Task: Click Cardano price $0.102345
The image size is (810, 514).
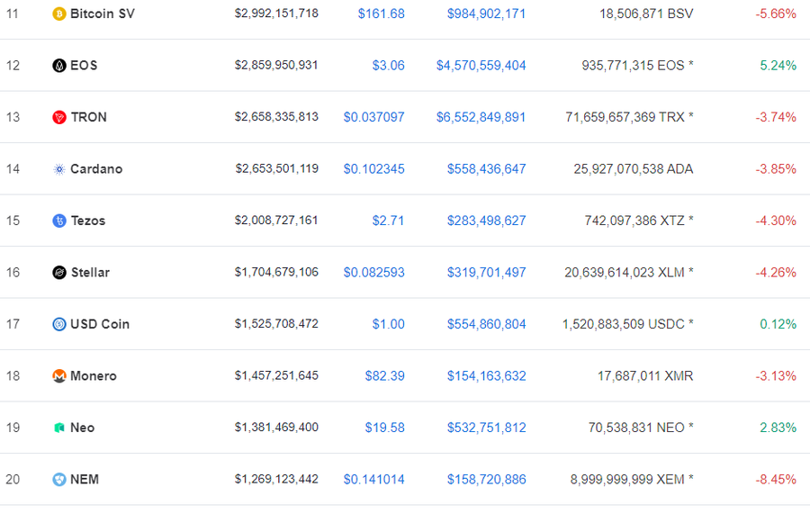Action: click(x=374, y=169)
